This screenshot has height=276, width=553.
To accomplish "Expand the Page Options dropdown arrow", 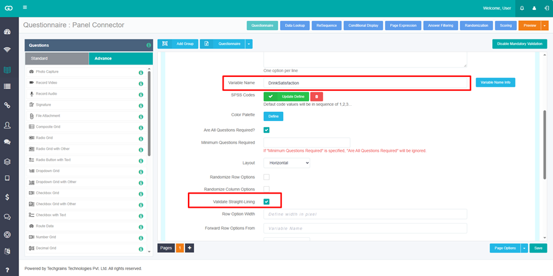I will (x=525, y=248).
